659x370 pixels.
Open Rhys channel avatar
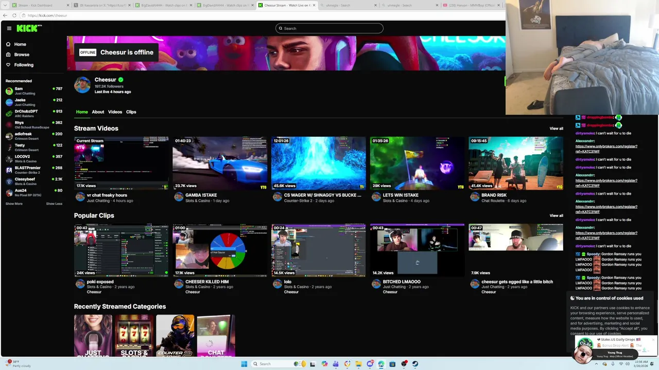point(9,125)
